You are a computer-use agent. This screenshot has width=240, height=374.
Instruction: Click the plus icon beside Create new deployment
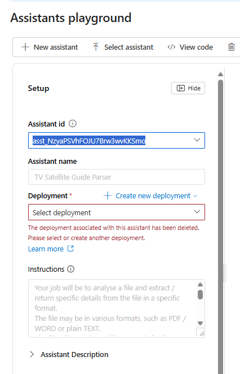click(108, 195)
